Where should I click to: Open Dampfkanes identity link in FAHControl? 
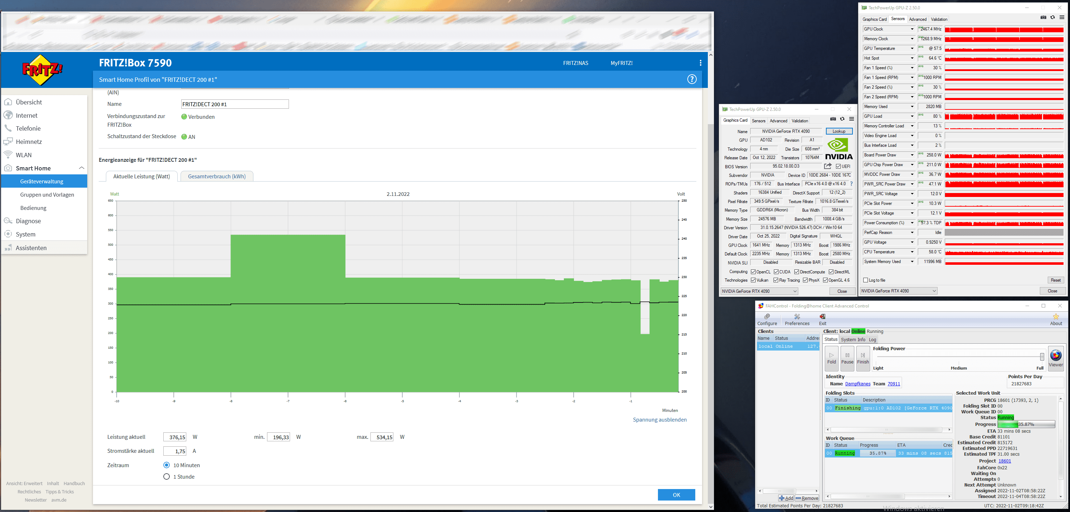[858, 384]
